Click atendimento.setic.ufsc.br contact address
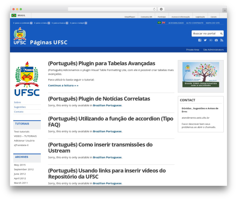Screen dimensions: 237x200 195,118
